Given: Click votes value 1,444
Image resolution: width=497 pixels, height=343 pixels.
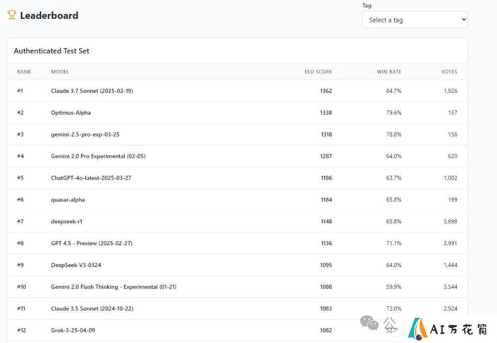Looking at the screenshot, I should pyautogui.click(x=450, y=265).
